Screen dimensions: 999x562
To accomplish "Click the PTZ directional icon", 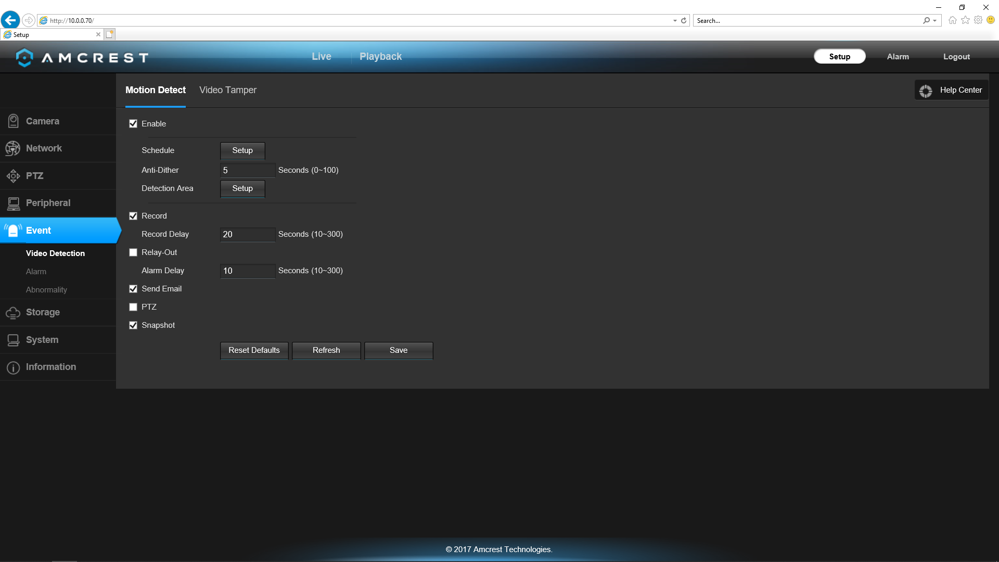I will [14, 176].
